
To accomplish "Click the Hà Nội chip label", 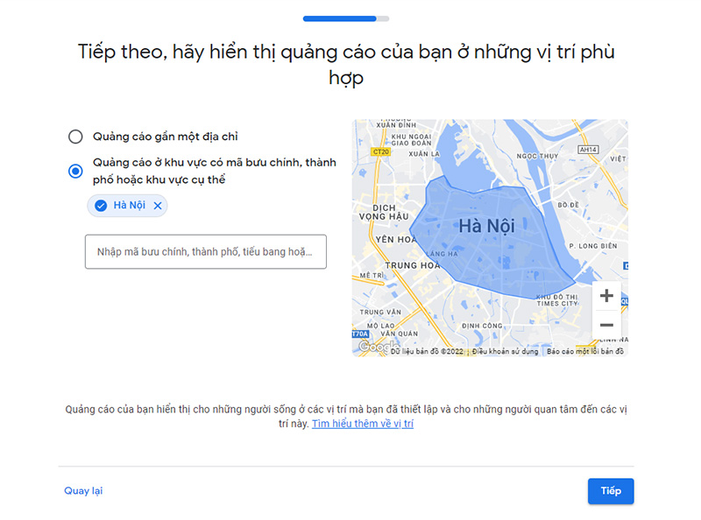I will (x=129, y=205).
